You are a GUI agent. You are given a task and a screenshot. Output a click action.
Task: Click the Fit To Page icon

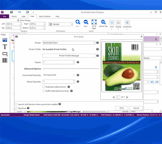pyautogui.click(x=94, y=22)
